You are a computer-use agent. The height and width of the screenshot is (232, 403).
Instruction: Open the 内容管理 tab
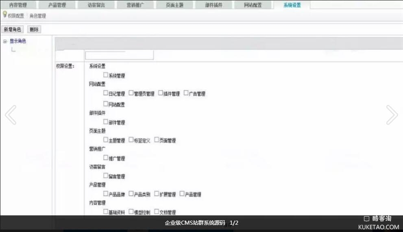[18, 5]
